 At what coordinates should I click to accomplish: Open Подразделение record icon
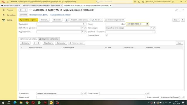tap(85, 32)
